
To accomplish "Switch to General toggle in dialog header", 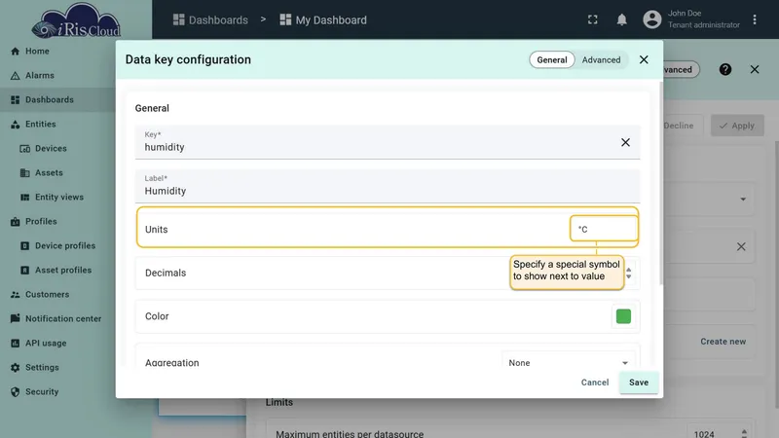I will (551, 59).
